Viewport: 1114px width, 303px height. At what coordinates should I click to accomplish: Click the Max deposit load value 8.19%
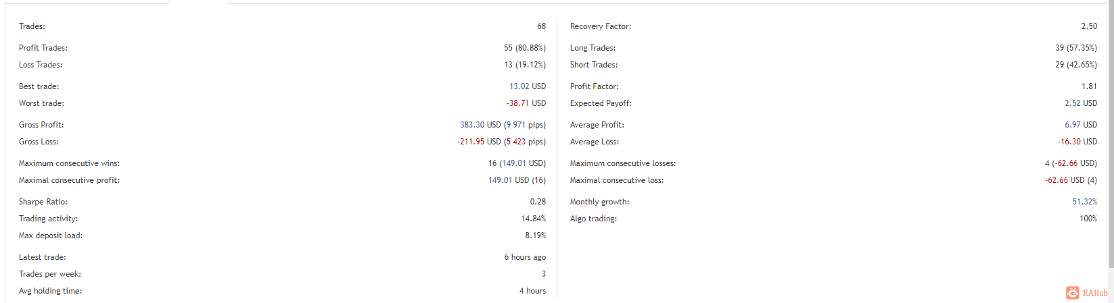pos(536,236)
